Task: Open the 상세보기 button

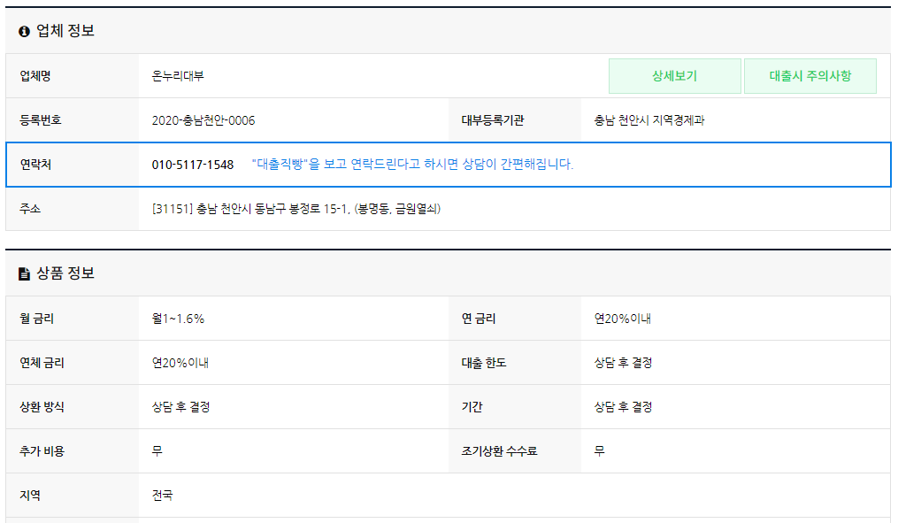Action: coord(675,75)
